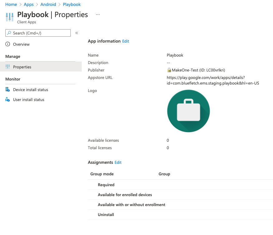The height and width of the screenshot is (235, 273).
Task: Click the Required assignment row
Action: pyautogui.click(x=180, y=185)
